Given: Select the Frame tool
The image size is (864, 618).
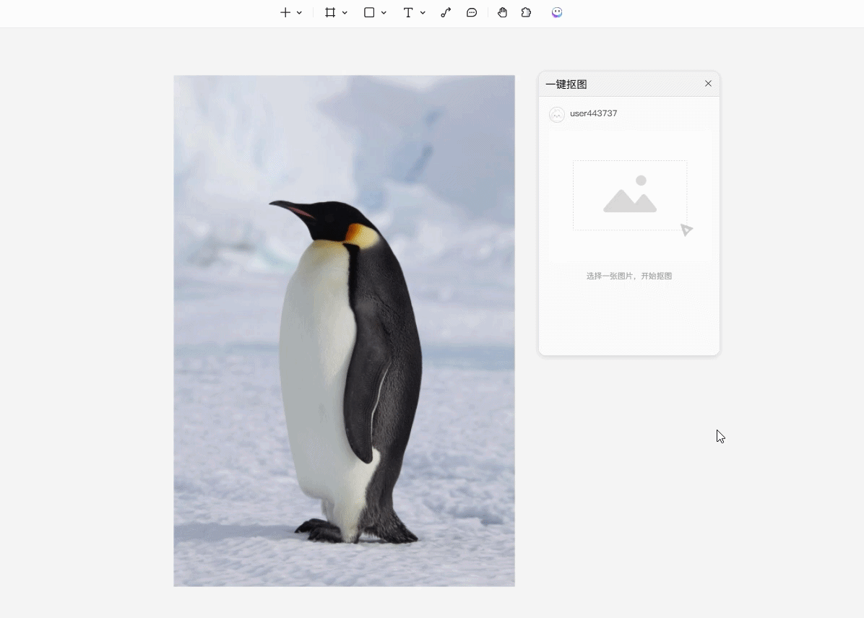Looking at the screenshot, I should [330, 13].
